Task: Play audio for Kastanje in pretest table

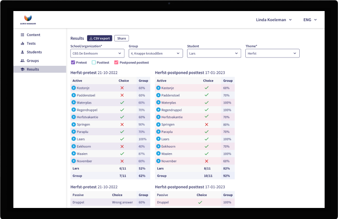Action: [73, 87]
